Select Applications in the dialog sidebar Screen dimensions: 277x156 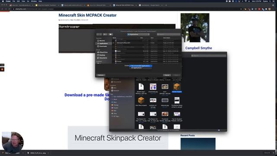point(103,43)
